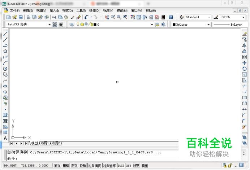
Task: Switch to the 布局2 tab
Action: click(56, 143)
